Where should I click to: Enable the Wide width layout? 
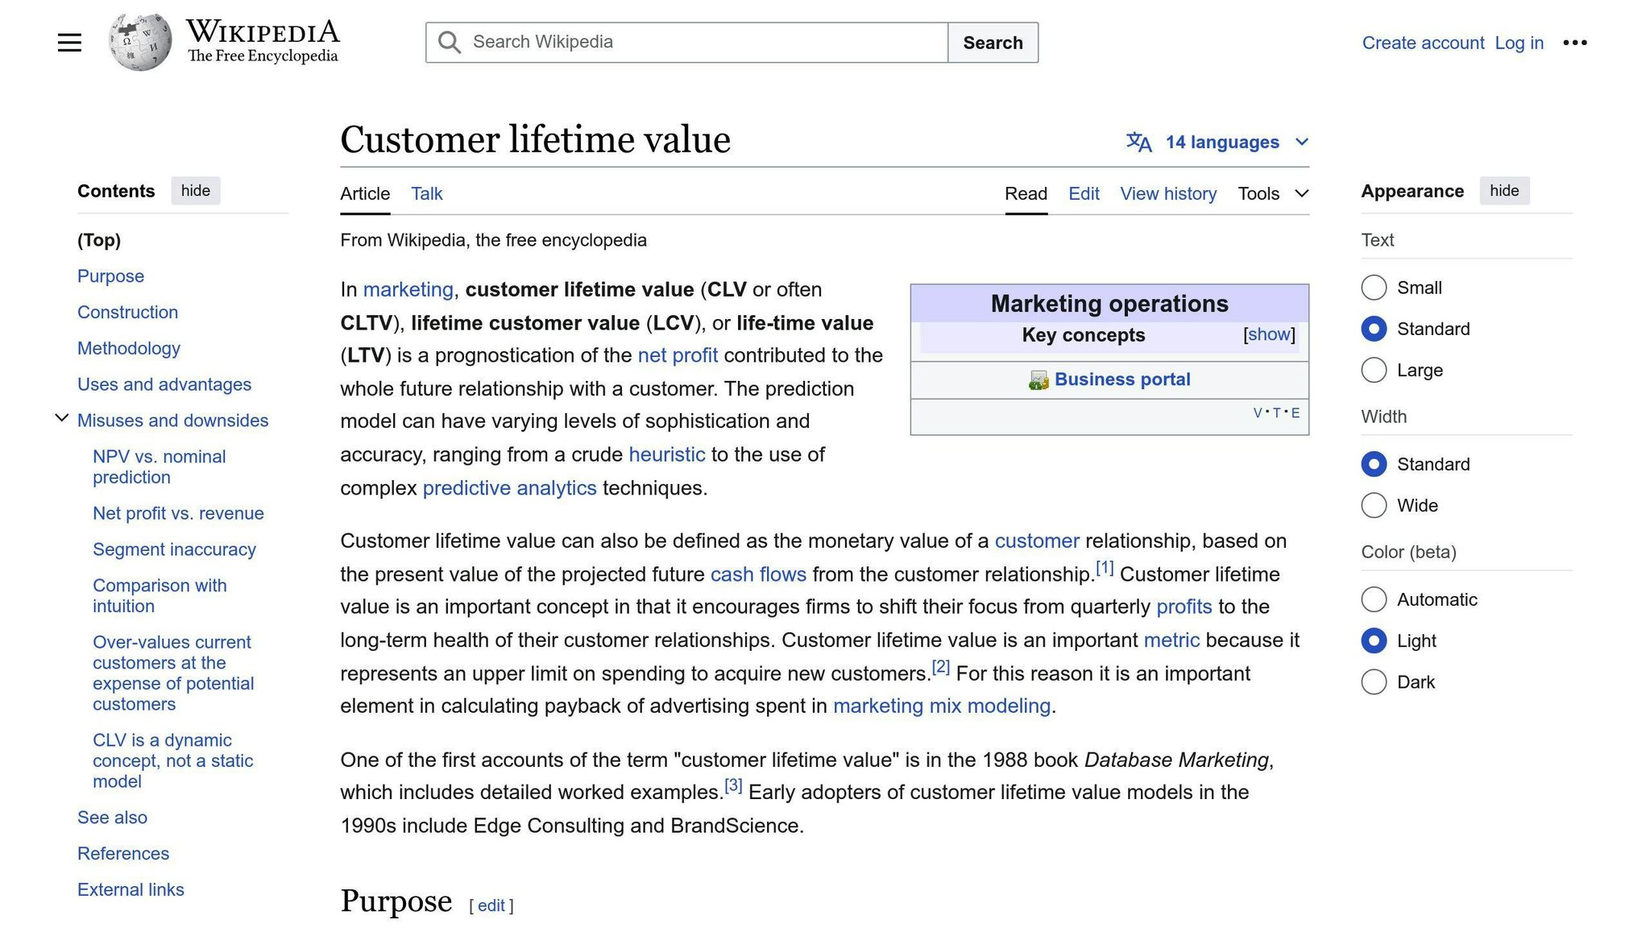(x=1374, y=505)
